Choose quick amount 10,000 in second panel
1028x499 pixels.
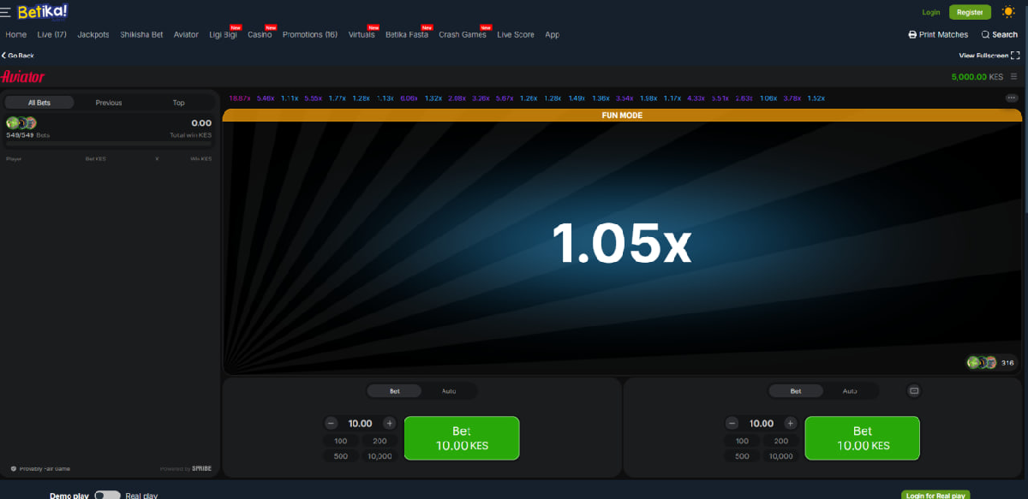[x=780, y=456]
